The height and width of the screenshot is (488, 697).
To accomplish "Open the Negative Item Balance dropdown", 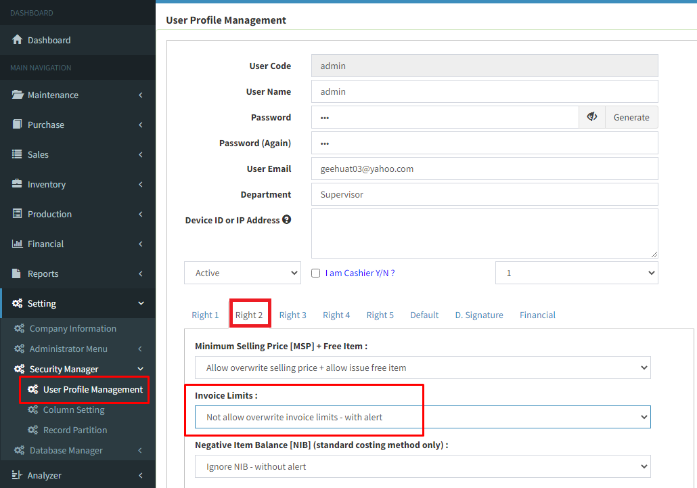I will [422, 466].
